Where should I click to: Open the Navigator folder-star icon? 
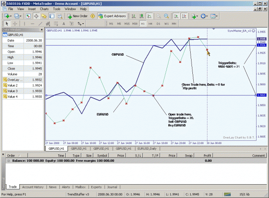tap(44, 16)
